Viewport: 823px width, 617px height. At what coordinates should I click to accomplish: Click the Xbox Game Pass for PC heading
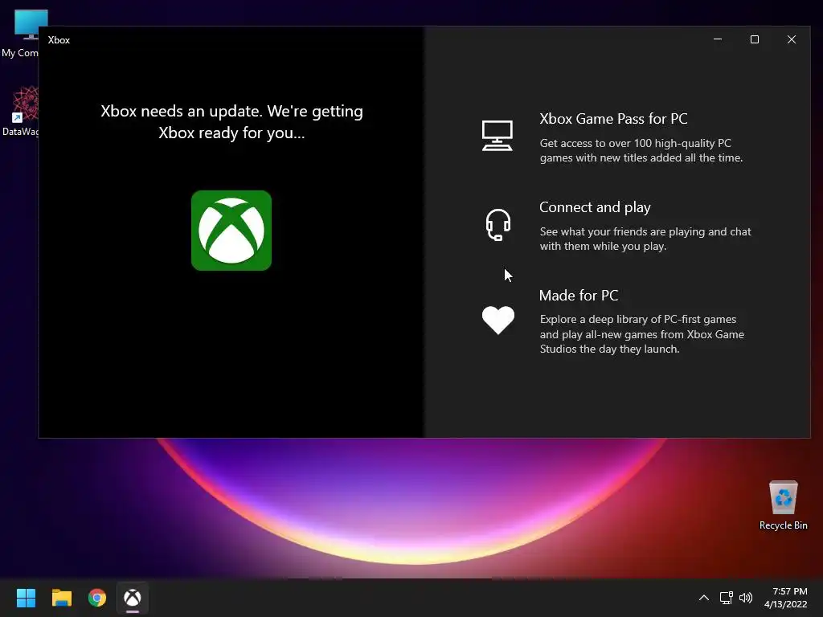[613, 119]
